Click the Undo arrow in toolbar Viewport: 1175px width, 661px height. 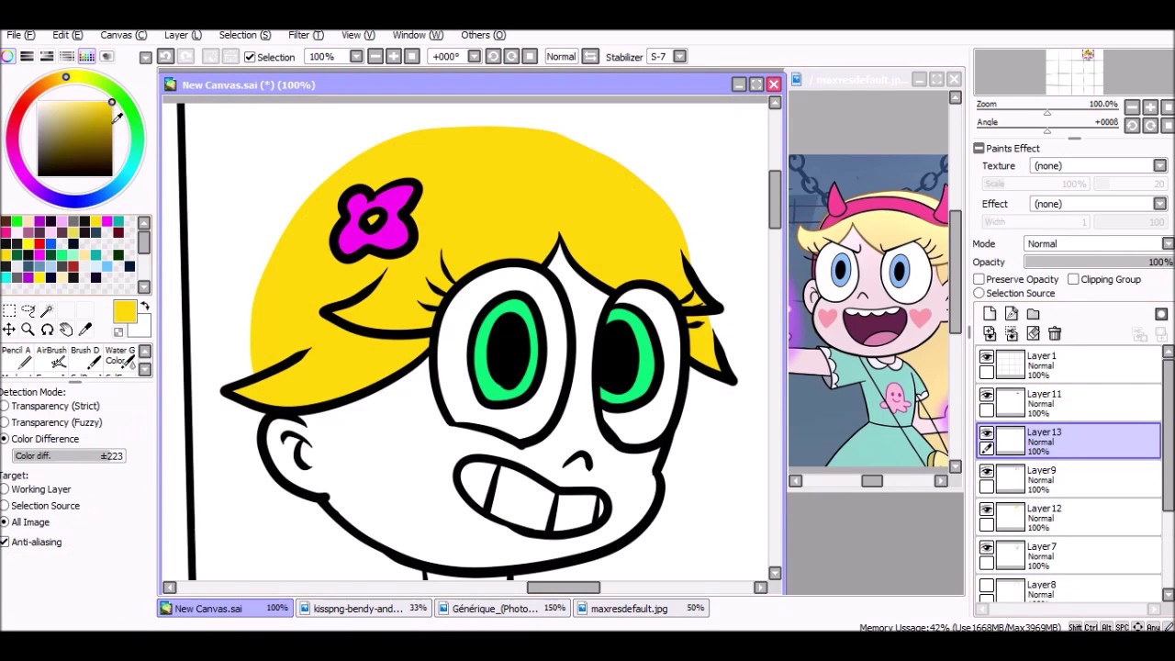pos(165,57)
